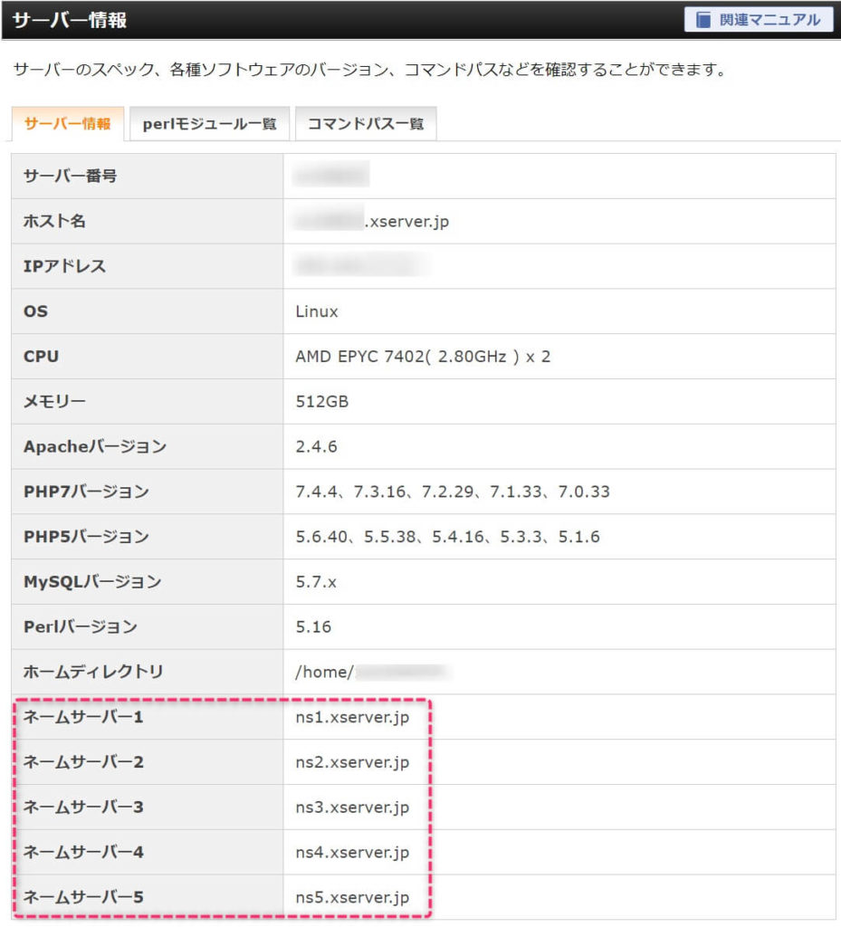Click the CPU row label
The height and width of the screenshot is (927, 841).
tap(42, 357)
